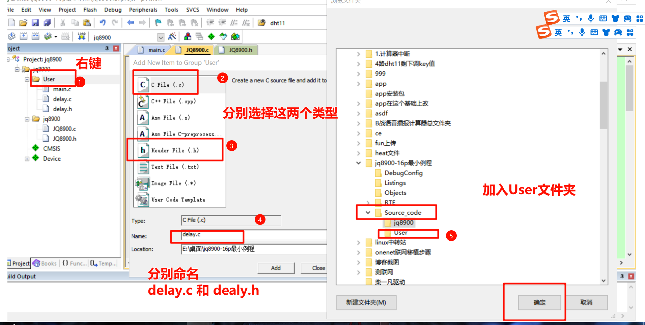Click the LOAD download-to-flash icon
This screenshot has width=645, height=325.
click(81, 36)
